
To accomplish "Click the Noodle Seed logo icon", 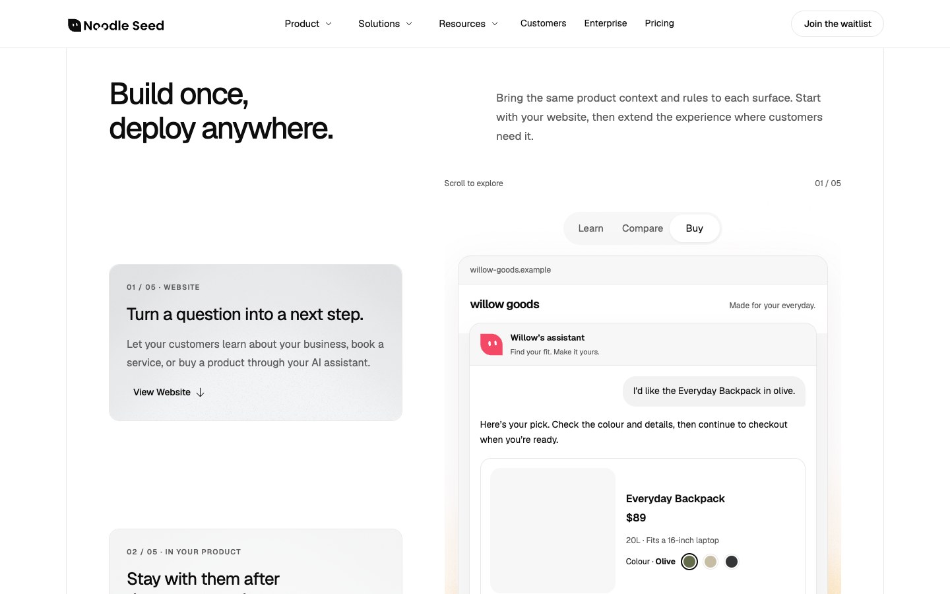I will [x=75, y=25].
